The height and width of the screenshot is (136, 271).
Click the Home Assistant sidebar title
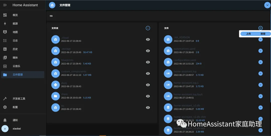tap(25, 5)
